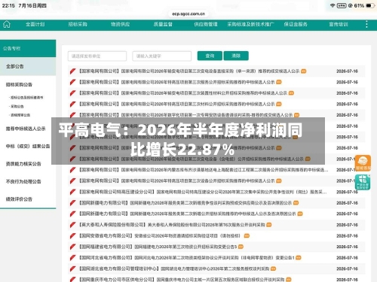
Task: Open the 供应商管理 navigation menu
Action: pos(206,24)
